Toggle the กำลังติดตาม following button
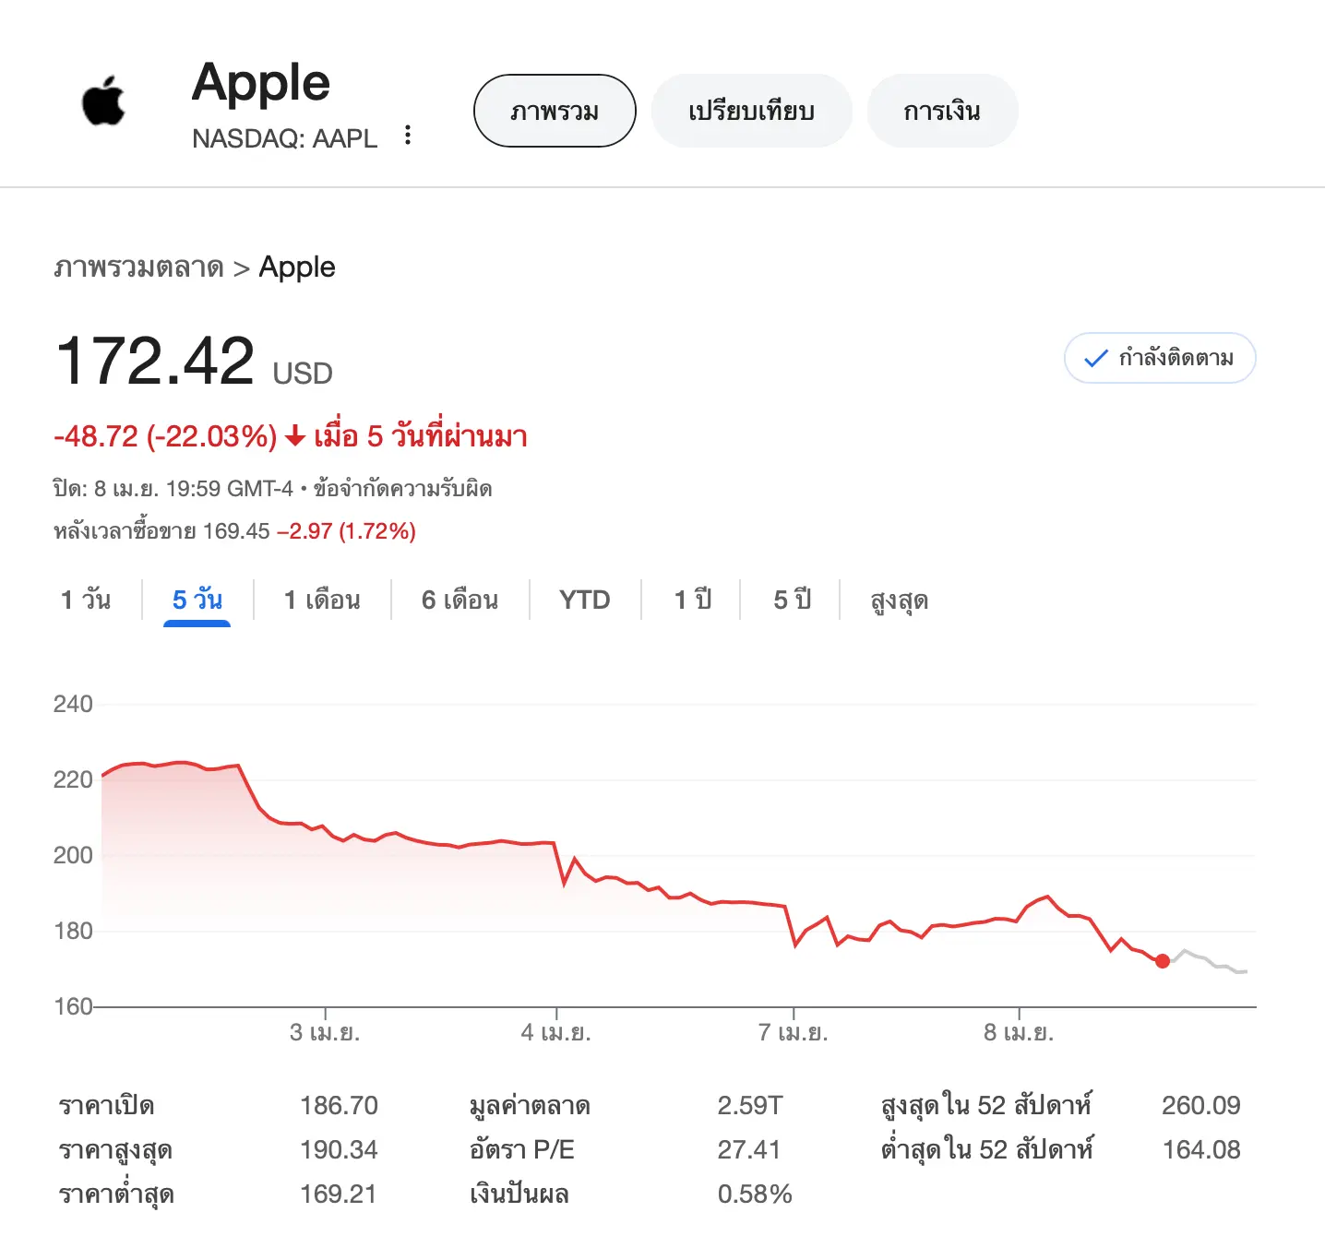Viewport: 1325px width, 1236px height. [x=1160, y=358]
